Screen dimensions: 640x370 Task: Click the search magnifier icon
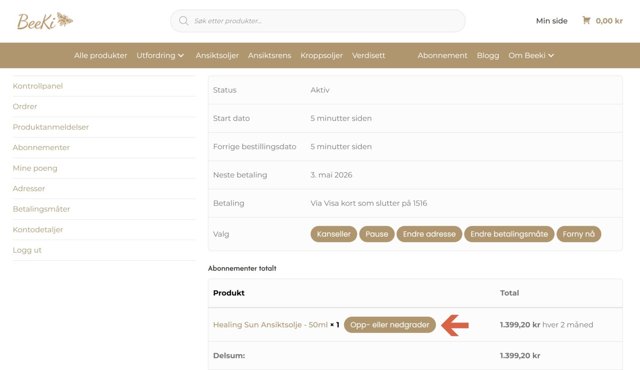point(183,21)
